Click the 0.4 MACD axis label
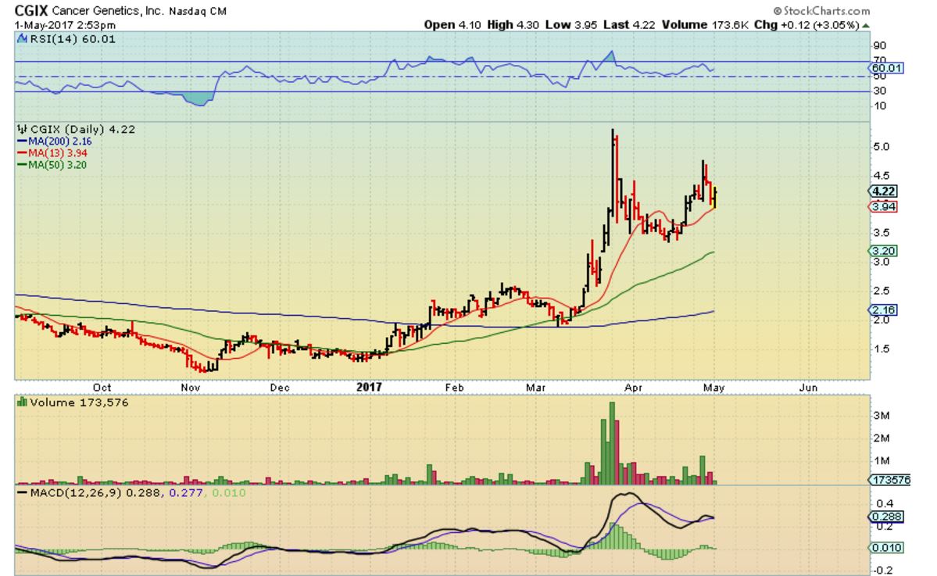 [885, 503]
